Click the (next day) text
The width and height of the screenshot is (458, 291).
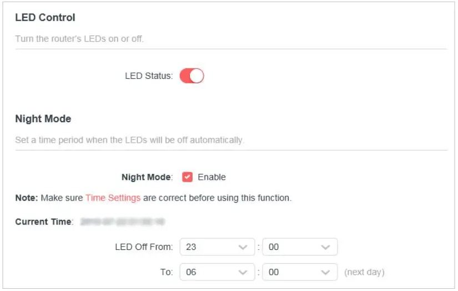click(364, 273)
